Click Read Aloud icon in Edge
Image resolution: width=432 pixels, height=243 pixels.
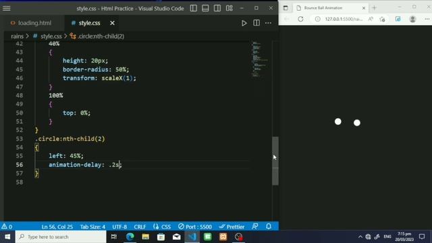[371, 19]
